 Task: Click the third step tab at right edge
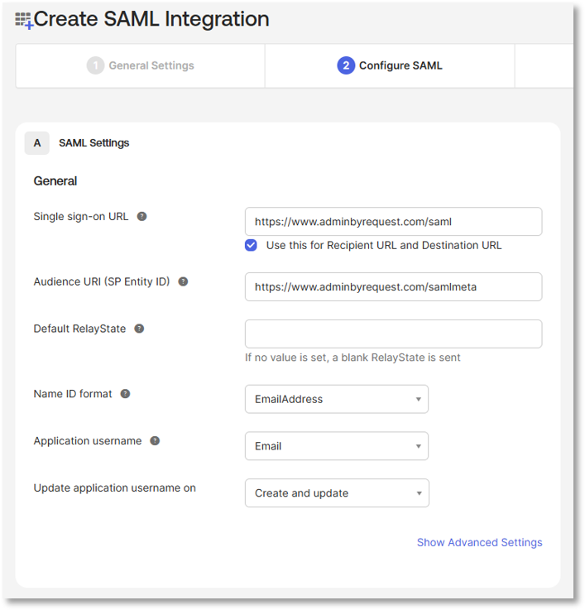pos(544,65)
